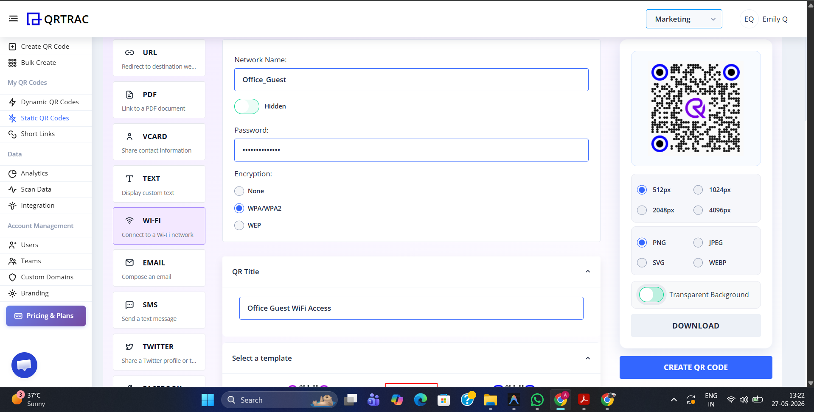Screen dimensions: 814x412
Task: Click the QR code preview image
Action: [696, 108]
